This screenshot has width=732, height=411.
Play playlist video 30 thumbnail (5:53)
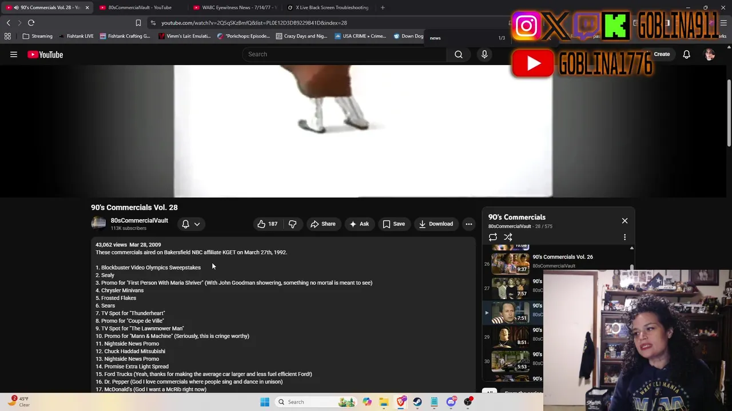510,361
